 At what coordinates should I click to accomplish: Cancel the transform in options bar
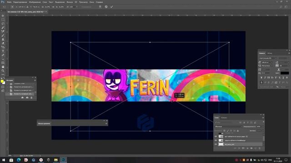(106, 7)
